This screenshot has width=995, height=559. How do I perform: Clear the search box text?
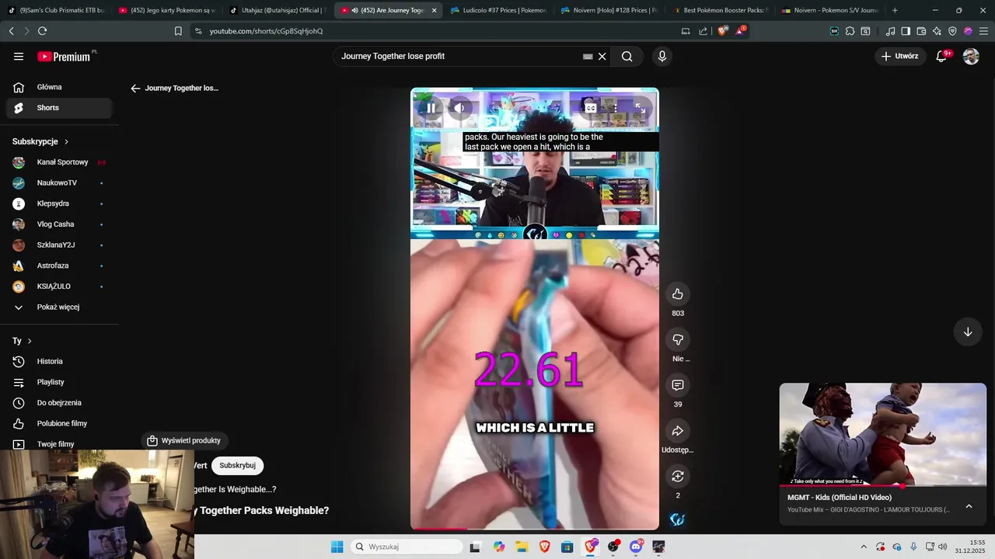602,56
